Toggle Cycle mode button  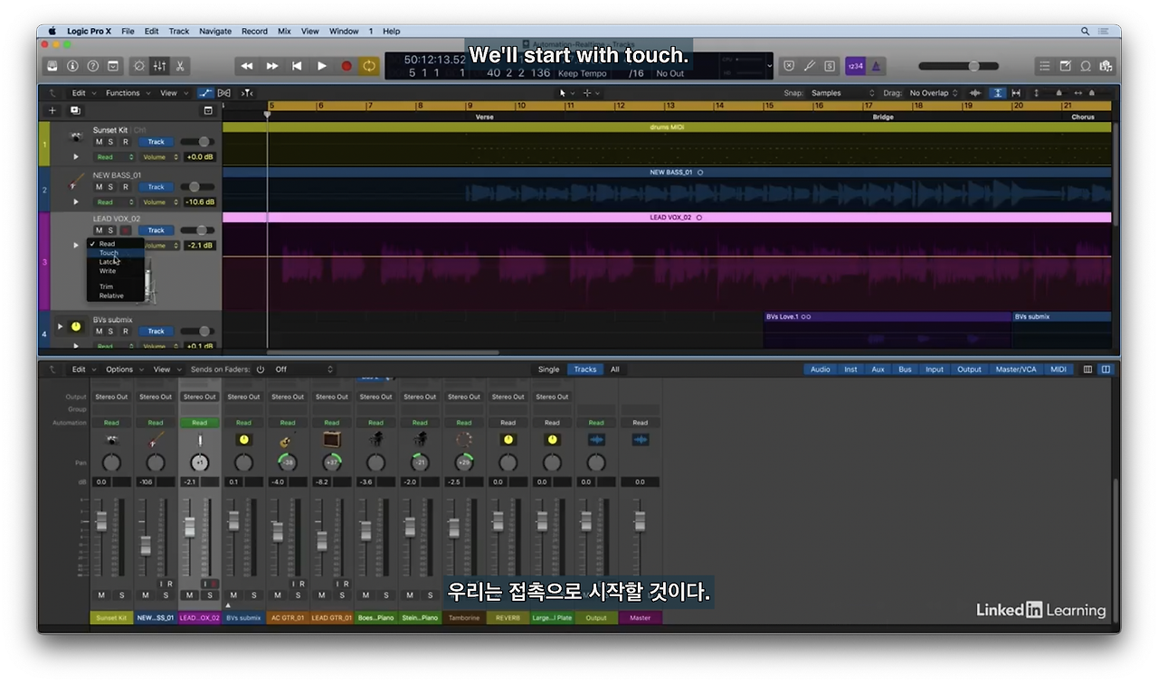click(369, 66)
